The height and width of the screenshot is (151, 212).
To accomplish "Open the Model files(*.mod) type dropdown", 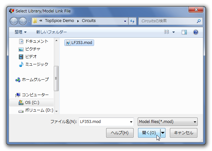I will click(168, 122).
